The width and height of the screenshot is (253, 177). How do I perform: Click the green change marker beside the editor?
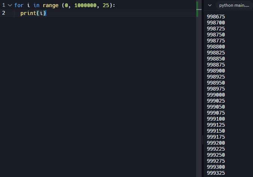197,9
